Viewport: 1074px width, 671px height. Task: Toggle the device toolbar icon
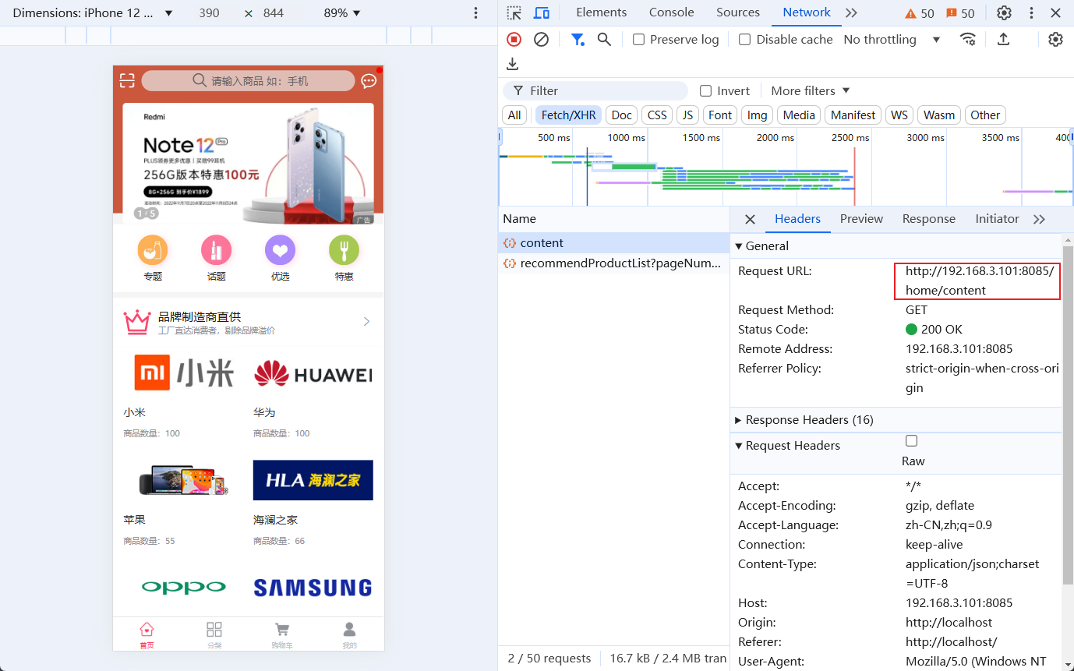[x=542, y=12]
